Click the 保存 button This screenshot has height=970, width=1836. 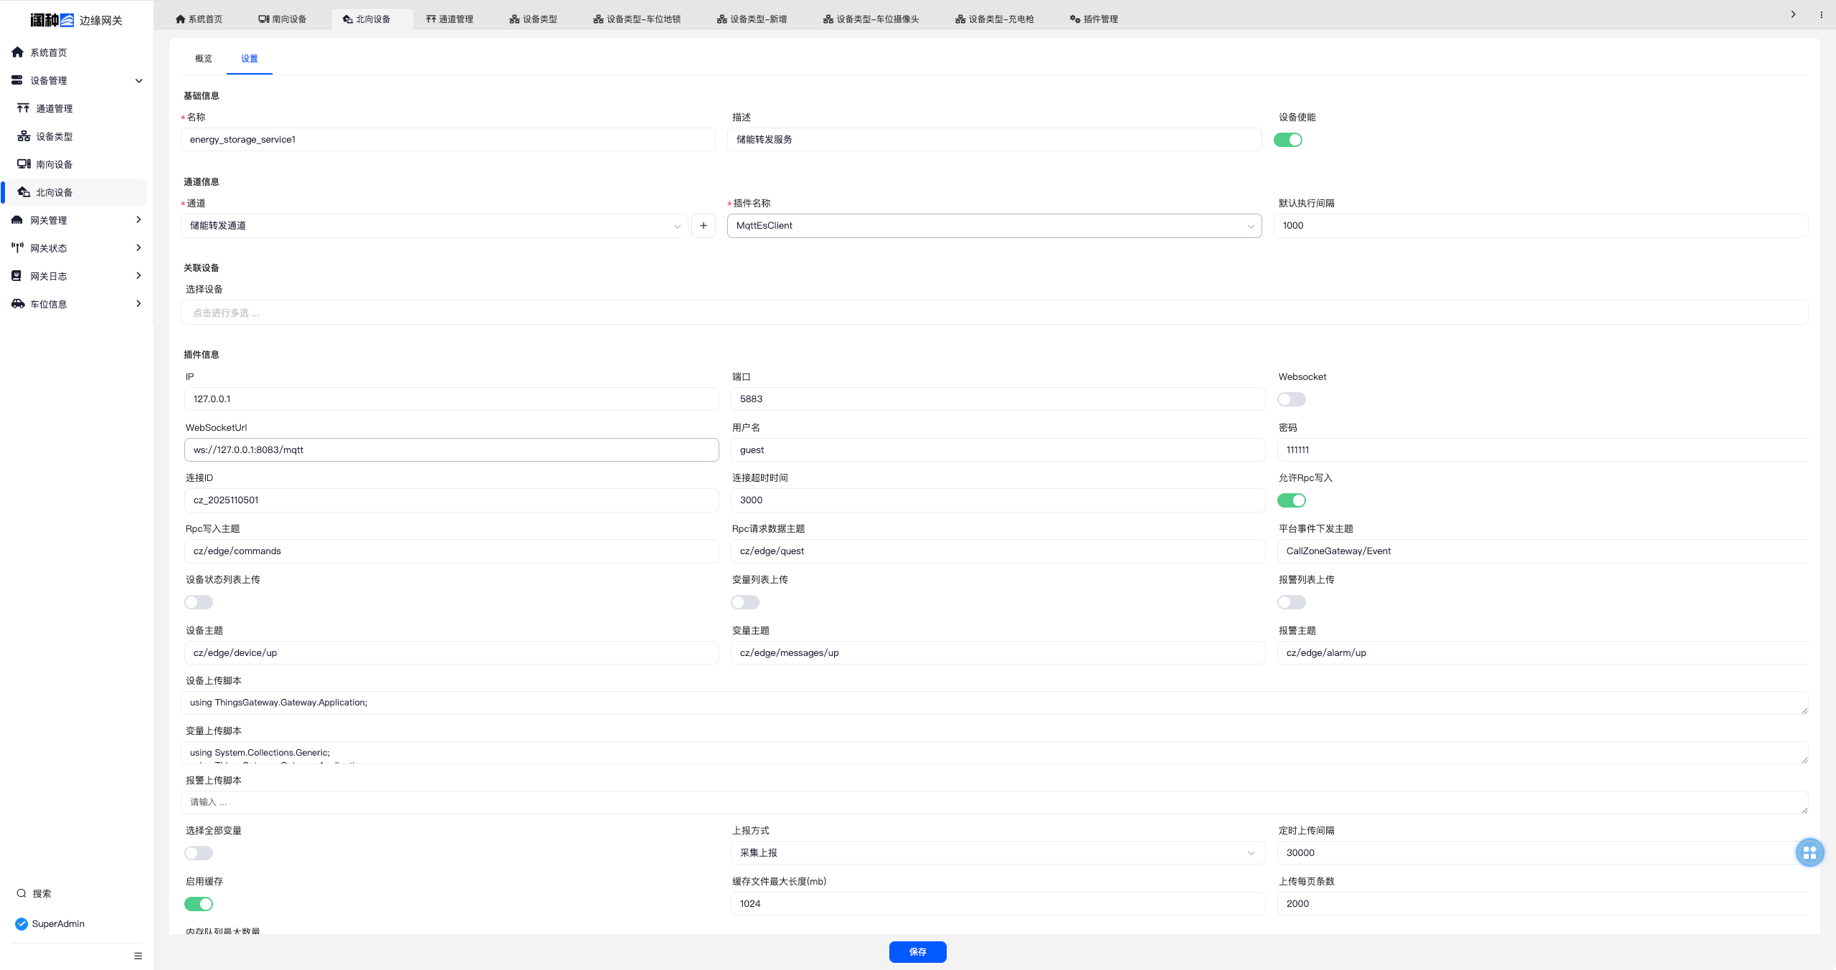tap(917, 951)
